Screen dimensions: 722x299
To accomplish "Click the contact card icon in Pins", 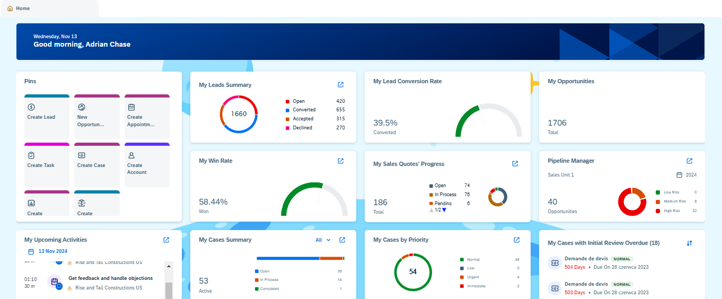I will tap(31, 203).
